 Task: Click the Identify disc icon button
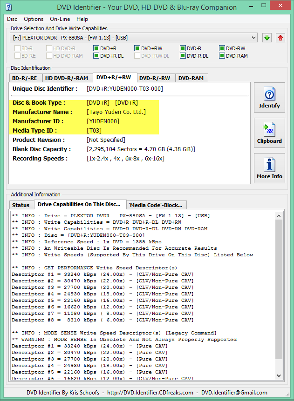pyautogui.click(x=269, y=97)
